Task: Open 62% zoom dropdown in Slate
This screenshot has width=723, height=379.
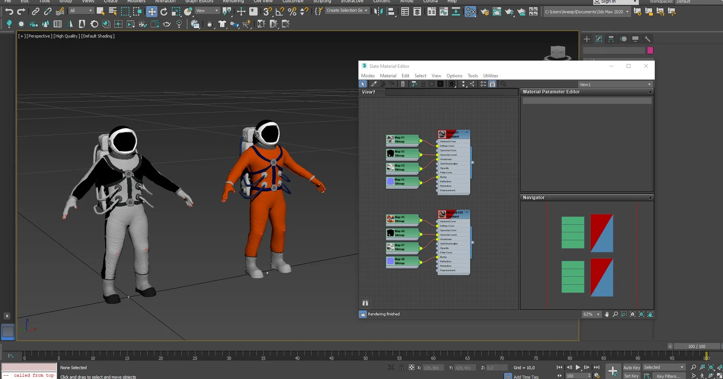Action: [x=591, y=314]
